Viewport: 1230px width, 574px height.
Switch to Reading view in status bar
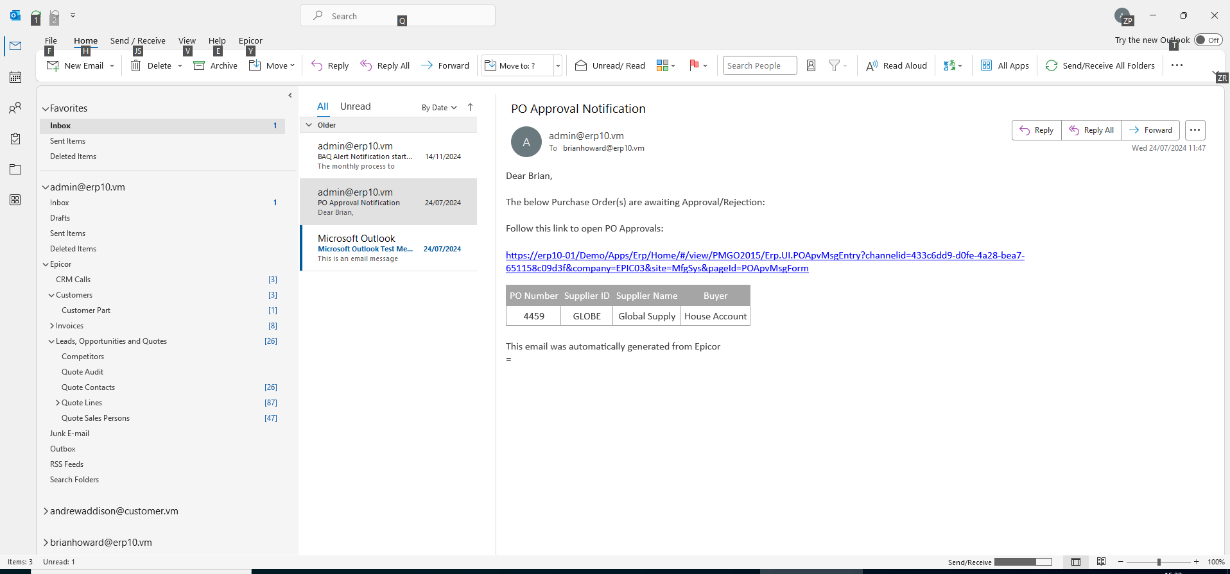pyautogui.click(x=1101, y=562)
